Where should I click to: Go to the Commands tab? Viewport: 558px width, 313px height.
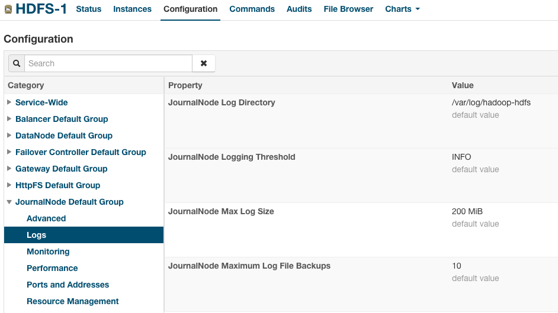[252, 9]
